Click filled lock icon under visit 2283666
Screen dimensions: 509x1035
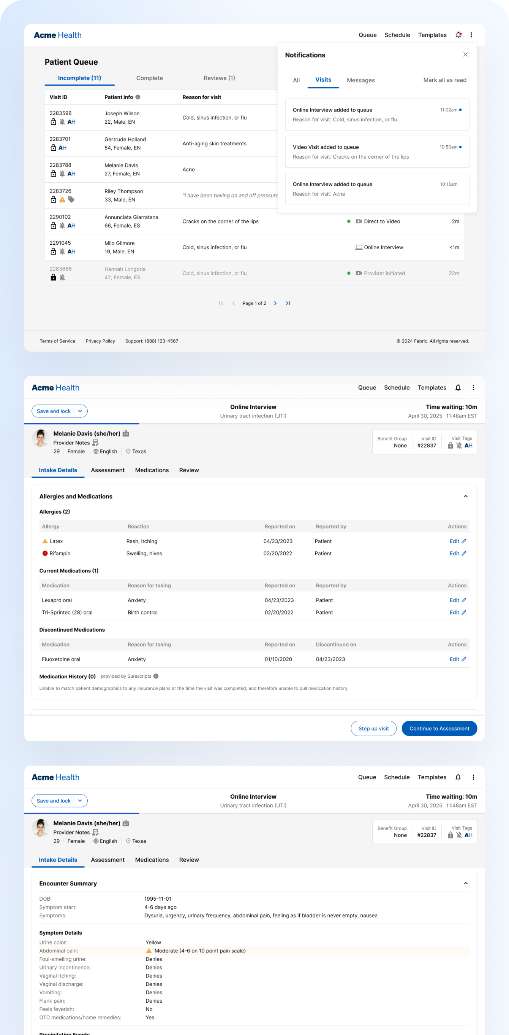pos(53,277)
